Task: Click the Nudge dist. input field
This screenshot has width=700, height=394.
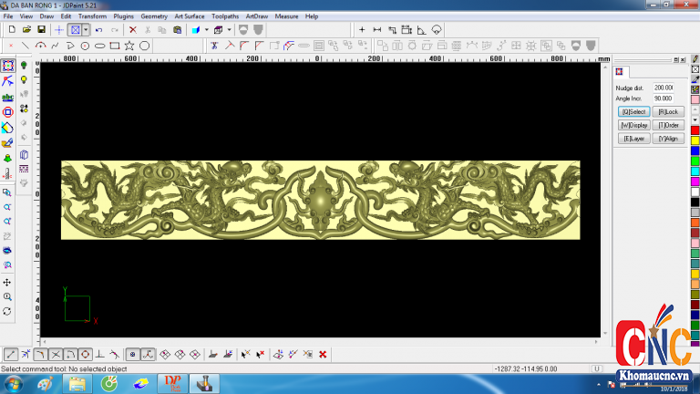Action: point(664,88)
